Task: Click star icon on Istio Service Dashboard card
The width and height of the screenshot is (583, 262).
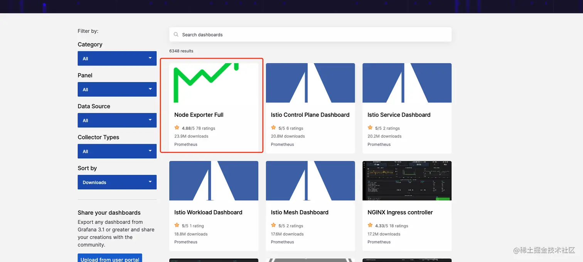Action: click(x=370, y=128)
